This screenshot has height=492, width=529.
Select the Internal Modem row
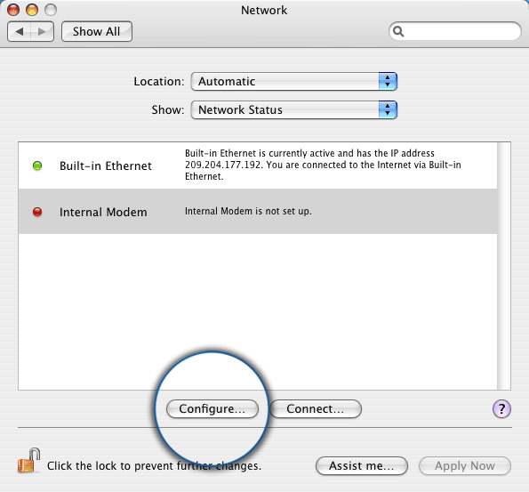tap(258, 212)
